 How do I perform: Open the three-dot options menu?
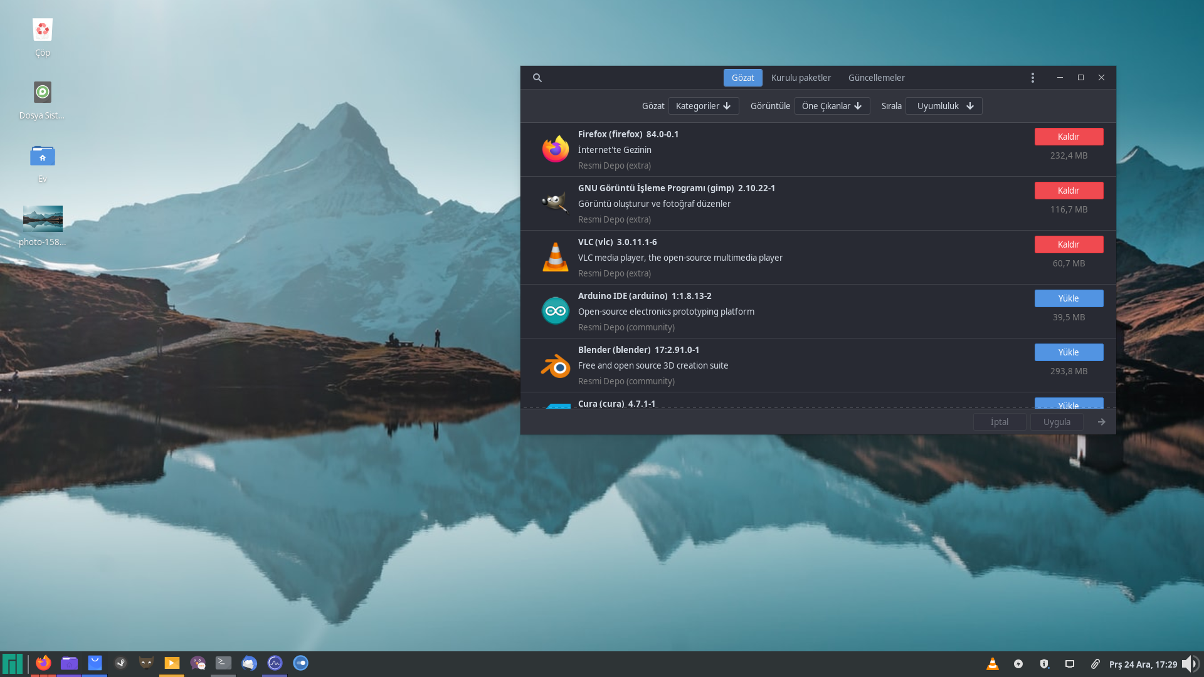pyautogui.click(x=1032, y=78)
